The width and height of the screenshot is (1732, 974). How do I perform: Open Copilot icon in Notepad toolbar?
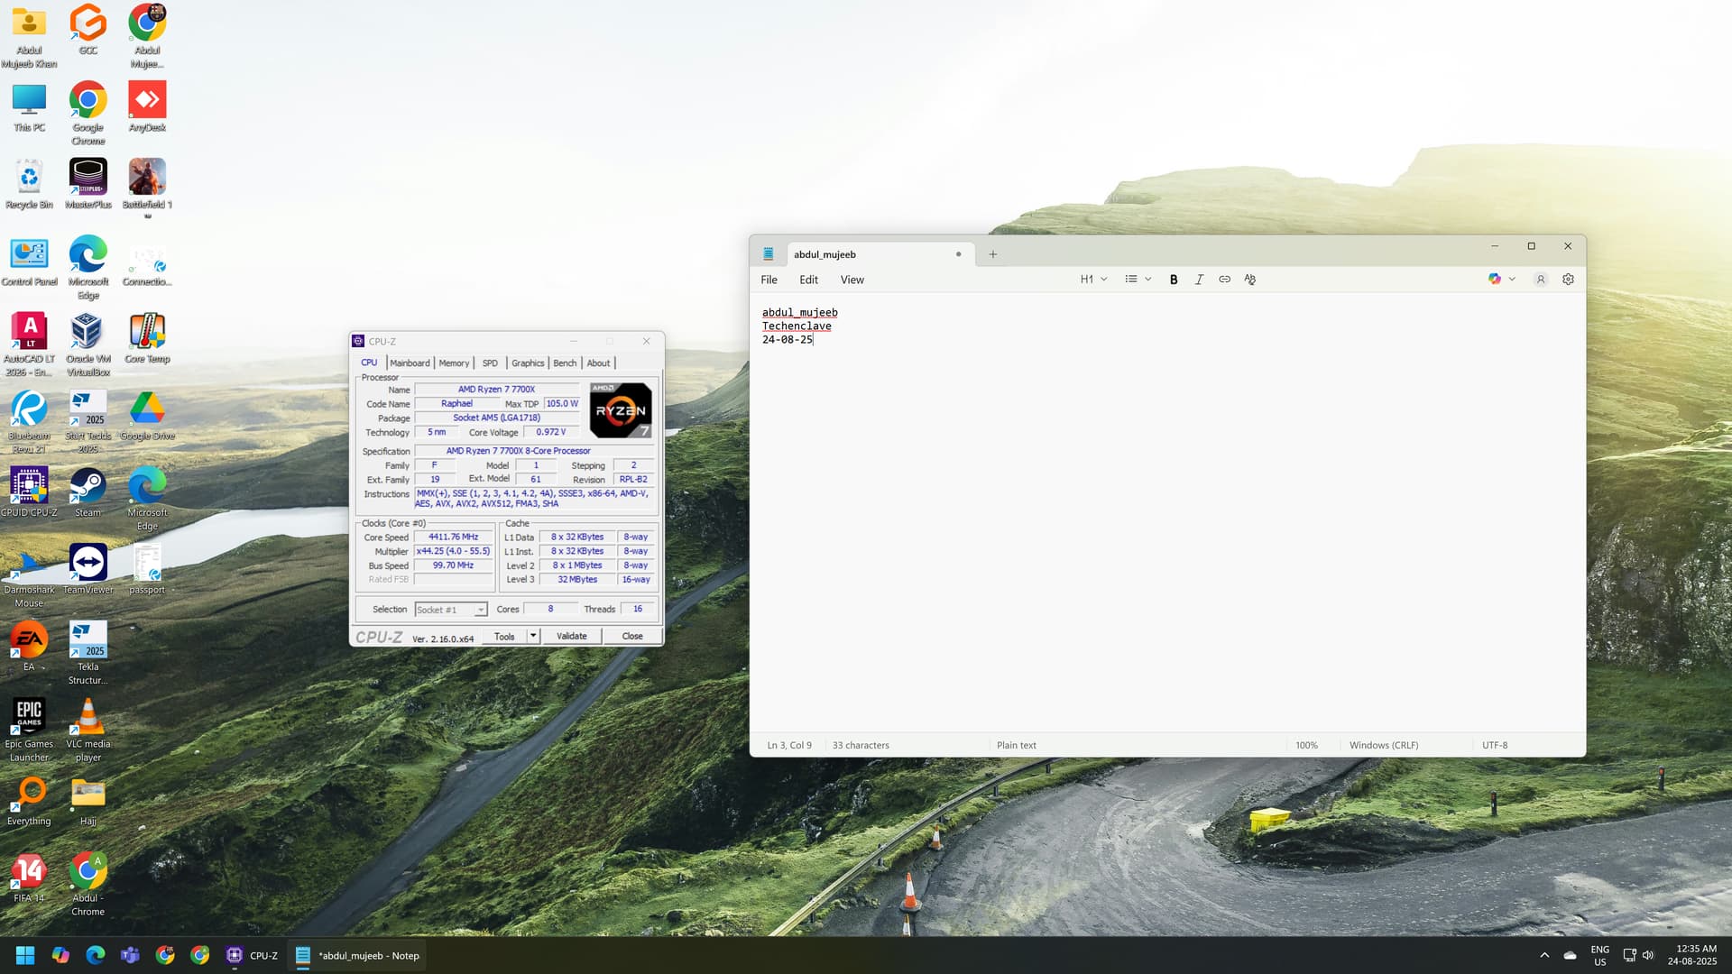click(1495, 280)
